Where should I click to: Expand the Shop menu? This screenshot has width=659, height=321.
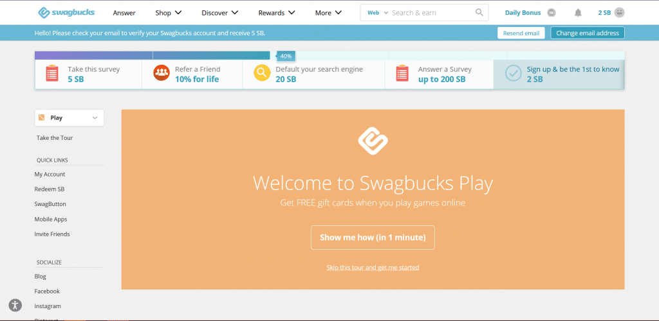coord(168,13)
